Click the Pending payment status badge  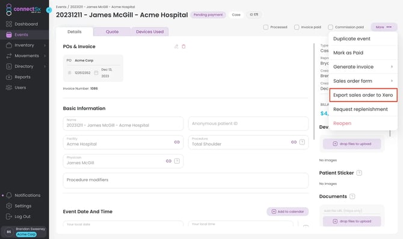(x=208, y=15)
